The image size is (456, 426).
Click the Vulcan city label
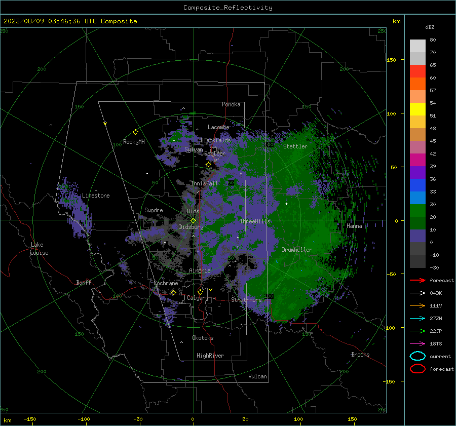tap(257, 376)
